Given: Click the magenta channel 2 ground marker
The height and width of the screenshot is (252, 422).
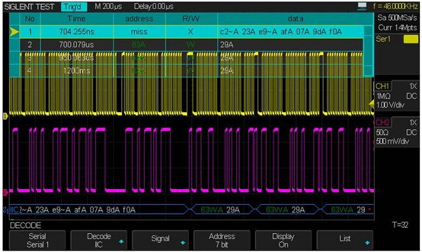Looking at the screenshot, I should [5, 192].
